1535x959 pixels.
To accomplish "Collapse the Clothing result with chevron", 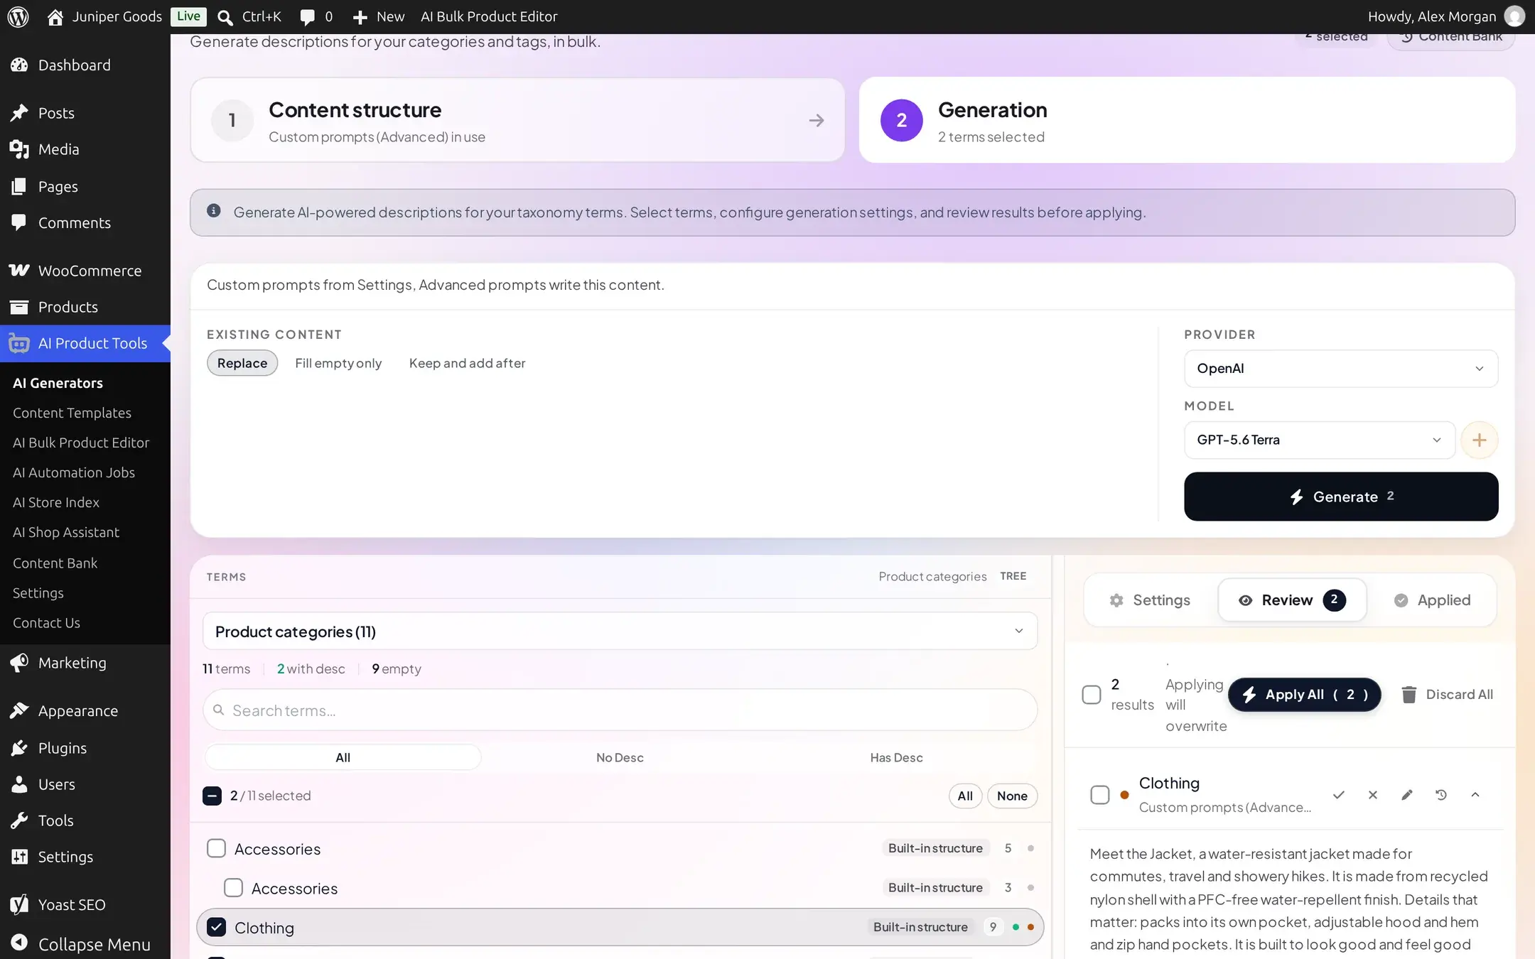I will coord(1475,795).
